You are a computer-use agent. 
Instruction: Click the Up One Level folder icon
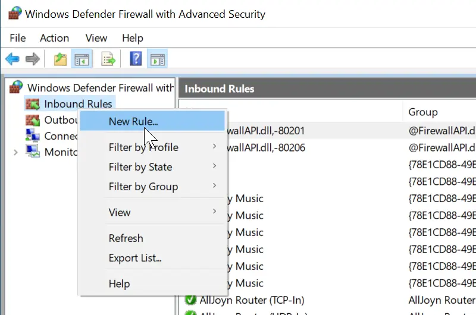[60, 59]
